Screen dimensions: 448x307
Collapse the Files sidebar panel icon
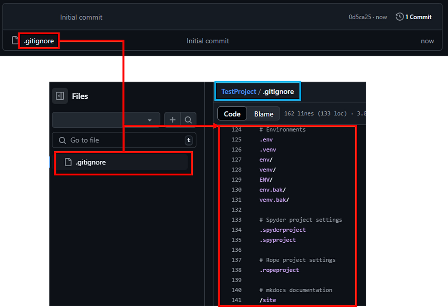coord(60,96)
